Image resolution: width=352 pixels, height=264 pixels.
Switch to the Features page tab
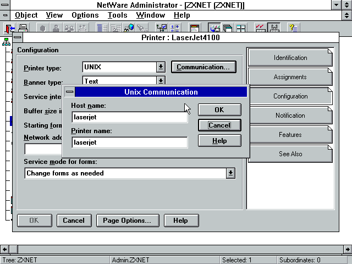tap(290, 135)
